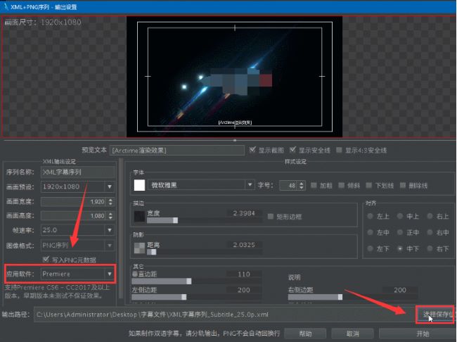Image resolution: width=457 pixels, height=342 pixels.
Task: Click the 序列名称 text field
Action: pyautogui.click(x=77, y=171)
